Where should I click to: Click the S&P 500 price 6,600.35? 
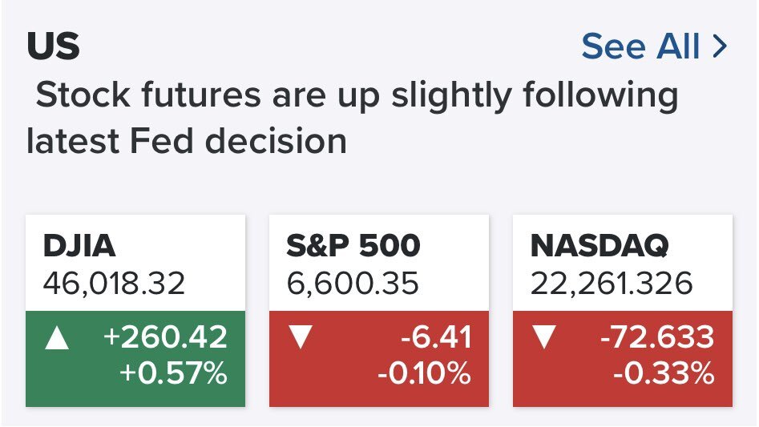coord(353,283)
